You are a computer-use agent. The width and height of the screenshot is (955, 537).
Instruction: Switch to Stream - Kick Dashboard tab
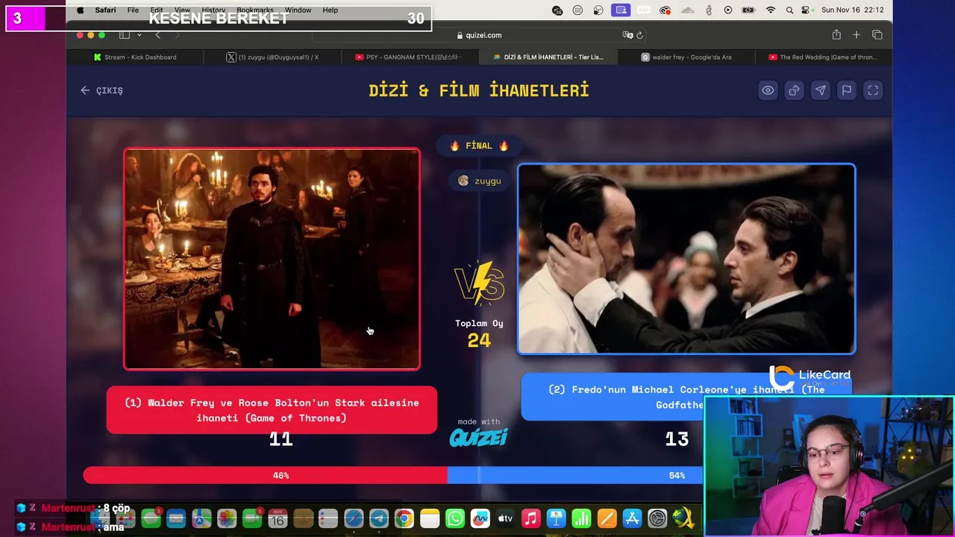[x=135, y=57]
